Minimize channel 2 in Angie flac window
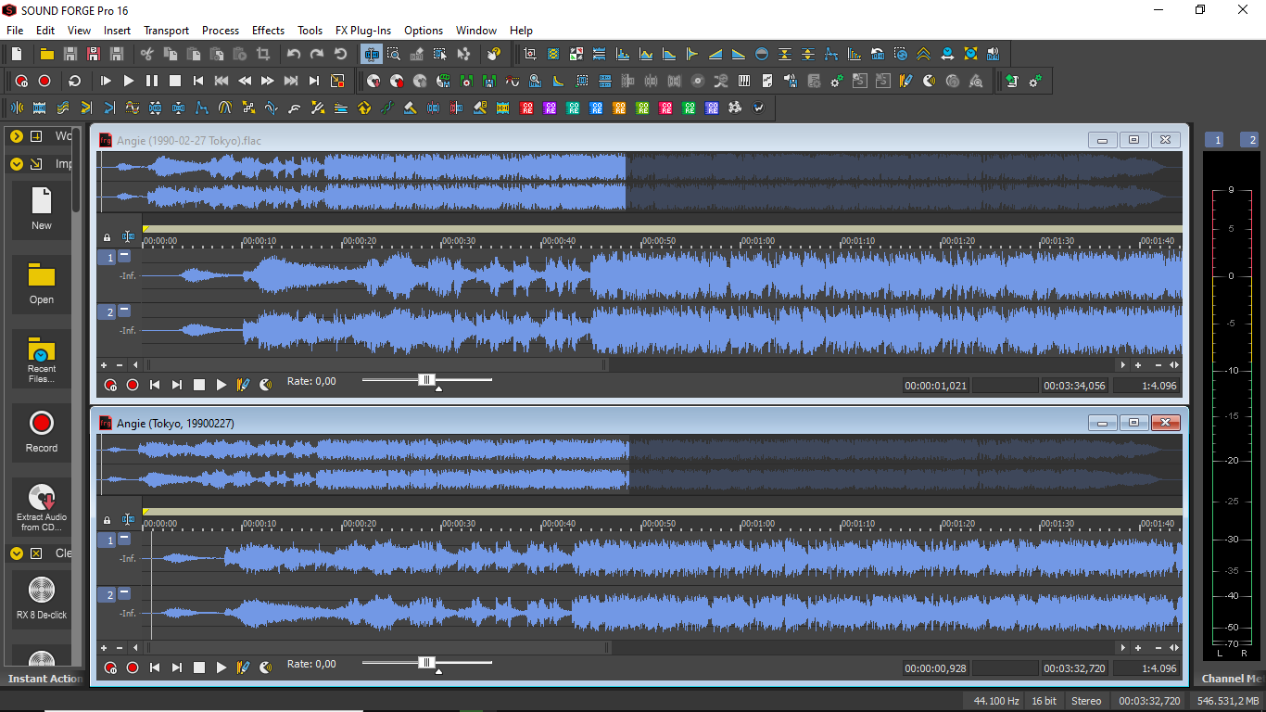The image size is (1266, 712). (124, 311)
